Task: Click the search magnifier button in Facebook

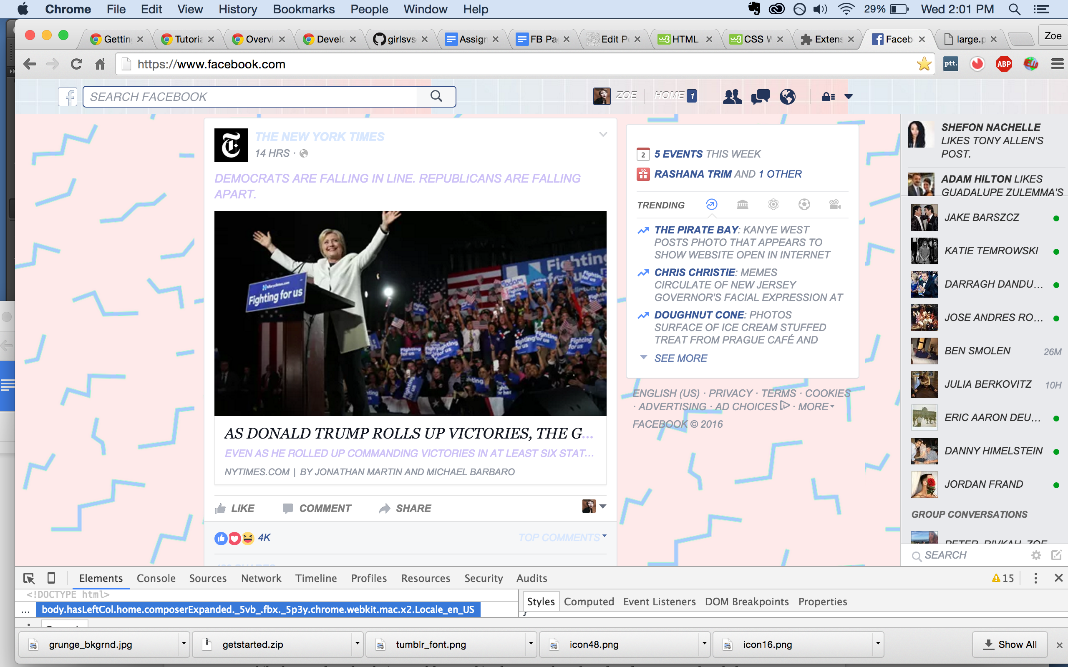Action: click(x=436, y=96)
